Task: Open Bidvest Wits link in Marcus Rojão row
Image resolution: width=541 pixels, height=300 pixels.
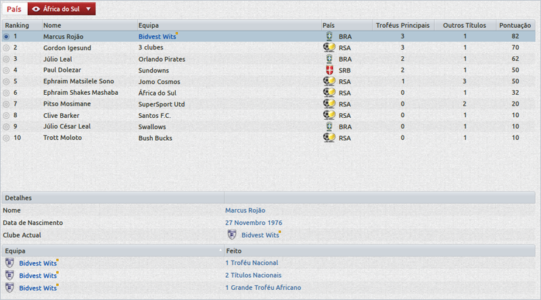Action: coord(156,37)
